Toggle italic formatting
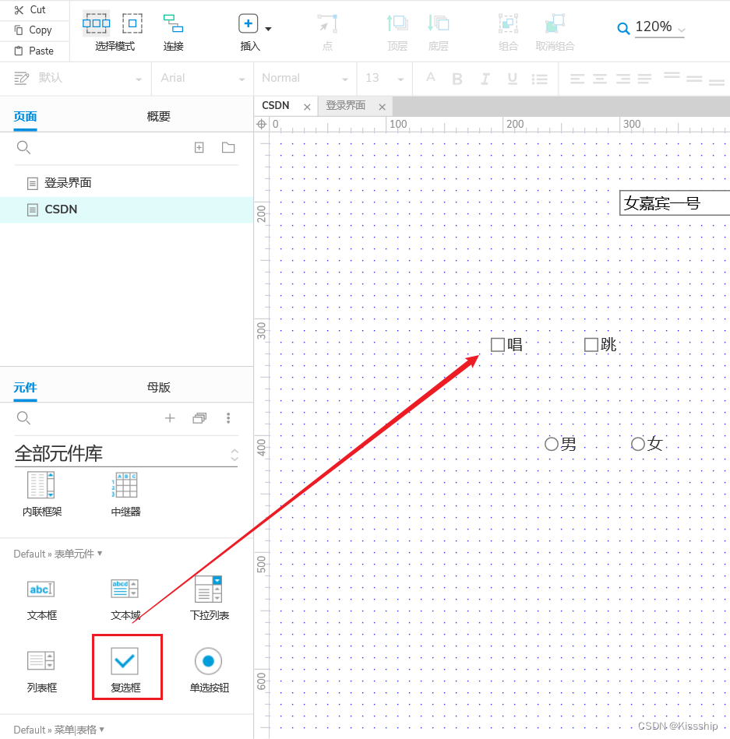Image resolution: width=730 pixels, height=739 pixels. tap(485, 79)
